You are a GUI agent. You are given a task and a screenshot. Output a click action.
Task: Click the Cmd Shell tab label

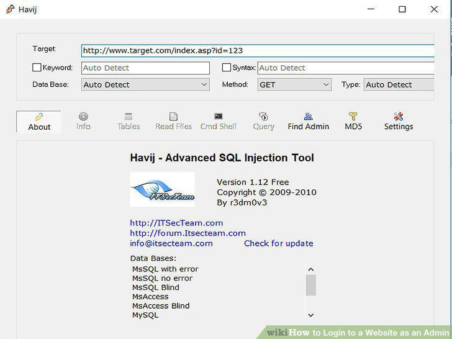(x=218, y=127)
